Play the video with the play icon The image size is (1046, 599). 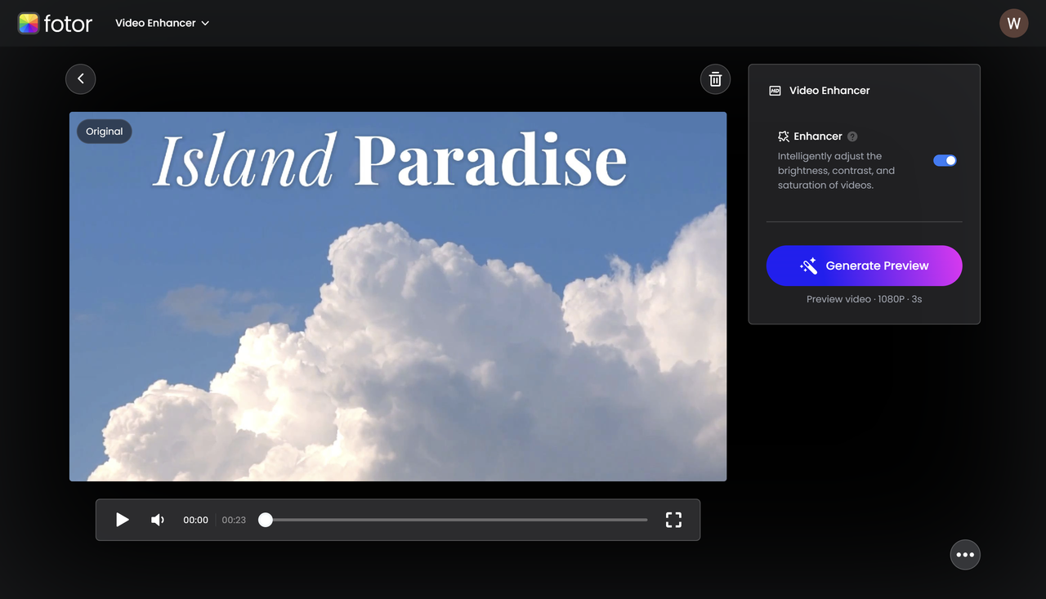tap(122, 520)
